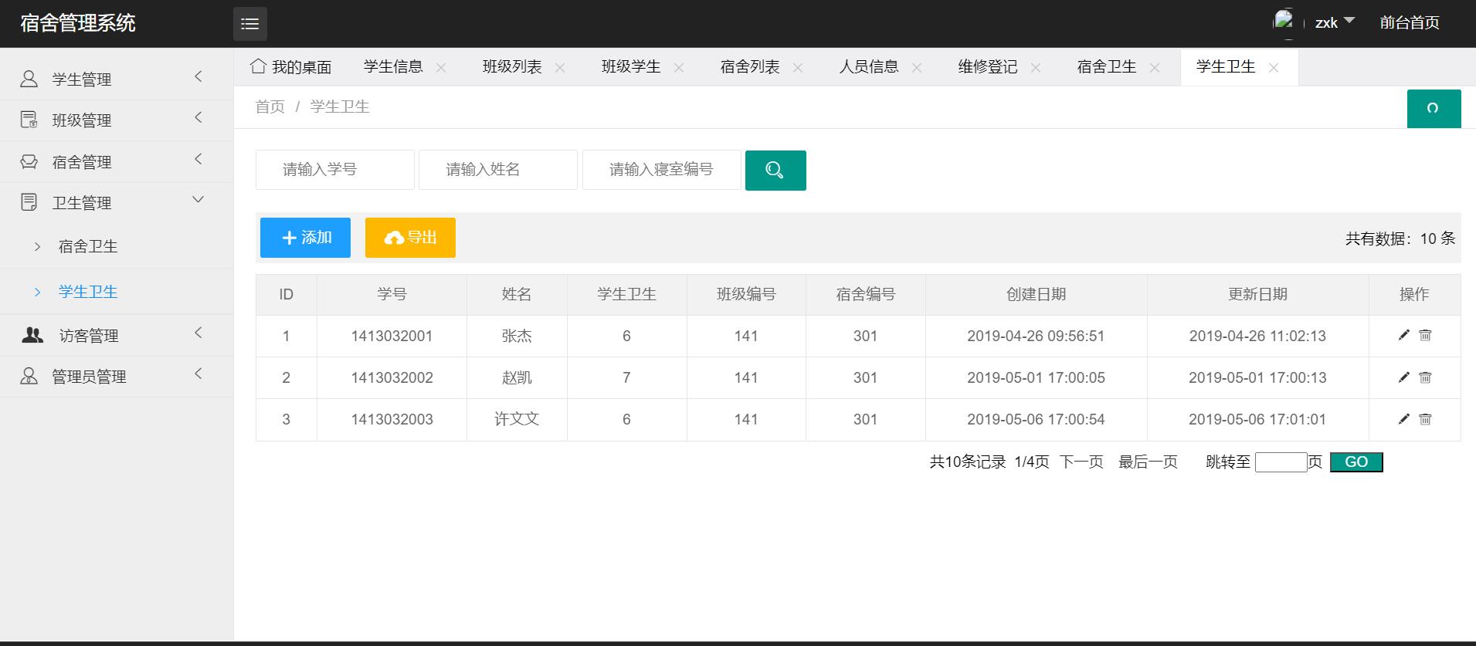Close the 班级列表 tab
Image resolution: width=1476 pixels, height=646 pixels.
coord(560,68)
